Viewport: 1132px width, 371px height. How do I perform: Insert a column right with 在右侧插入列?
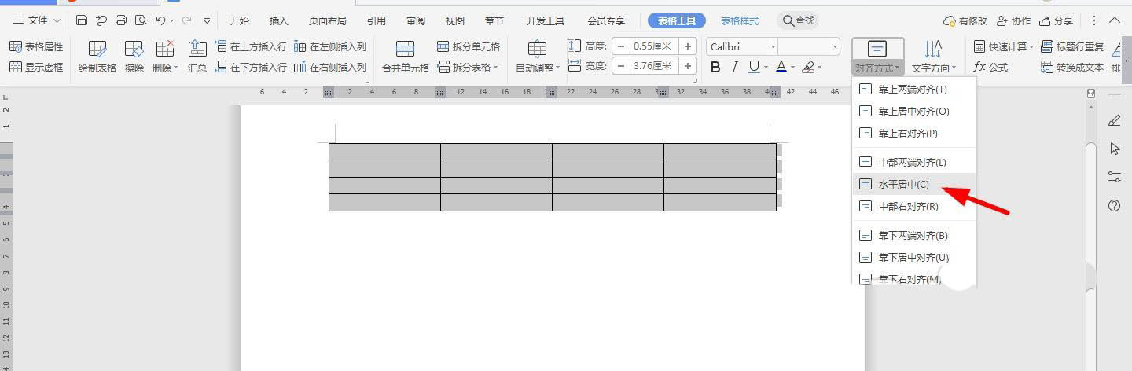tap(330, 68)
